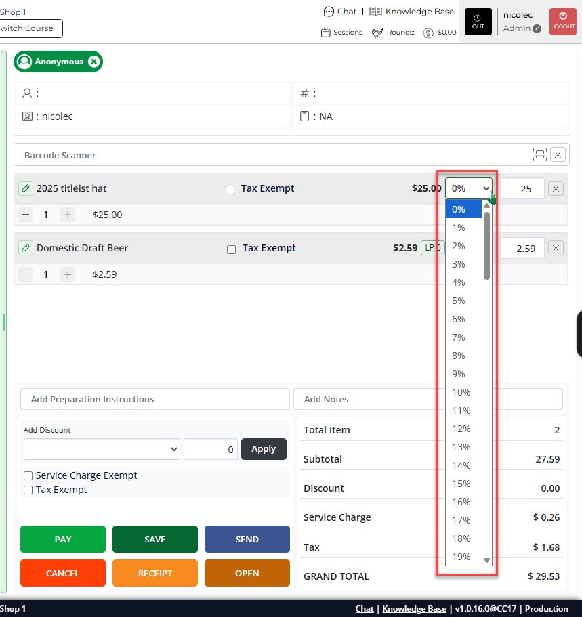
Task: Decrease quantity of 2025 titleist hat
Action: (x=26, y=215)
